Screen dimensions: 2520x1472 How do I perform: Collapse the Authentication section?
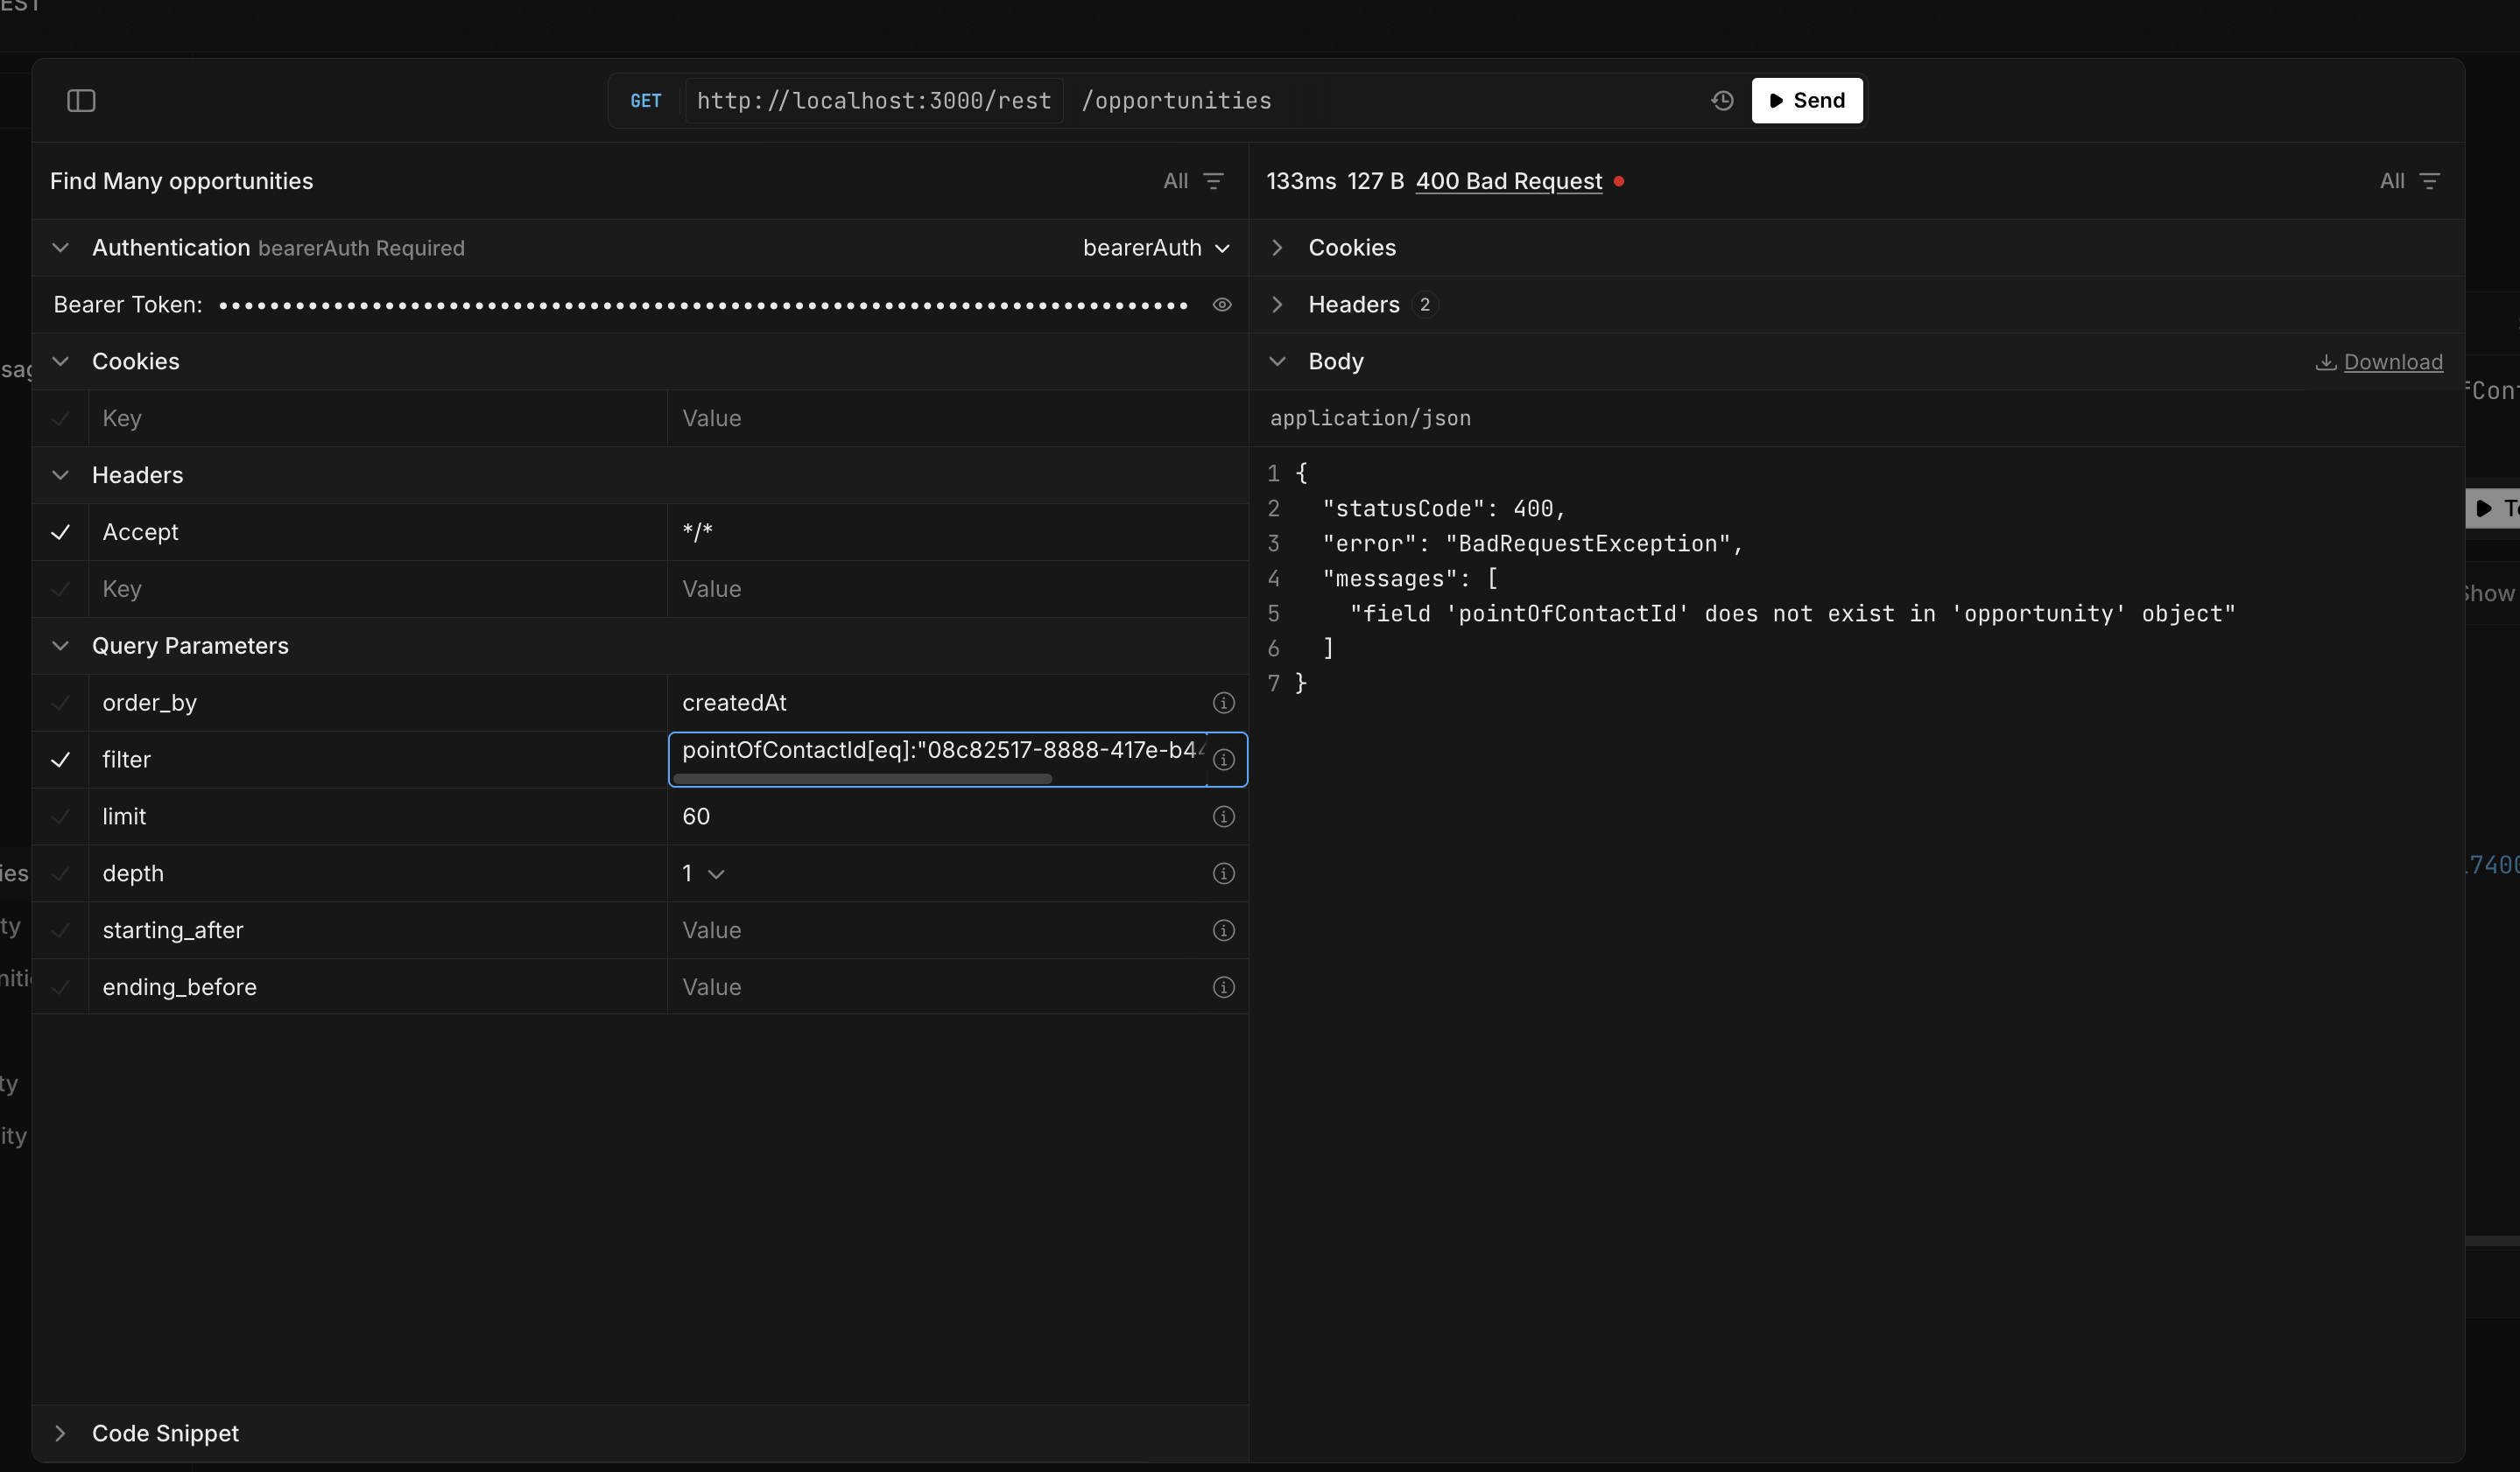click(x=60, y=248)
